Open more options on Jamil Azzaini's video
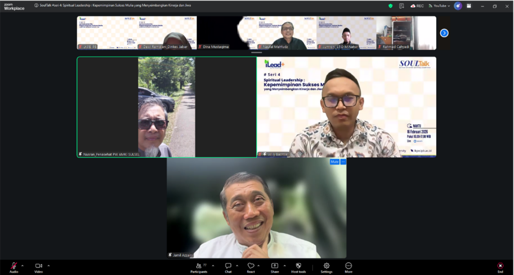 click(343, 162)
